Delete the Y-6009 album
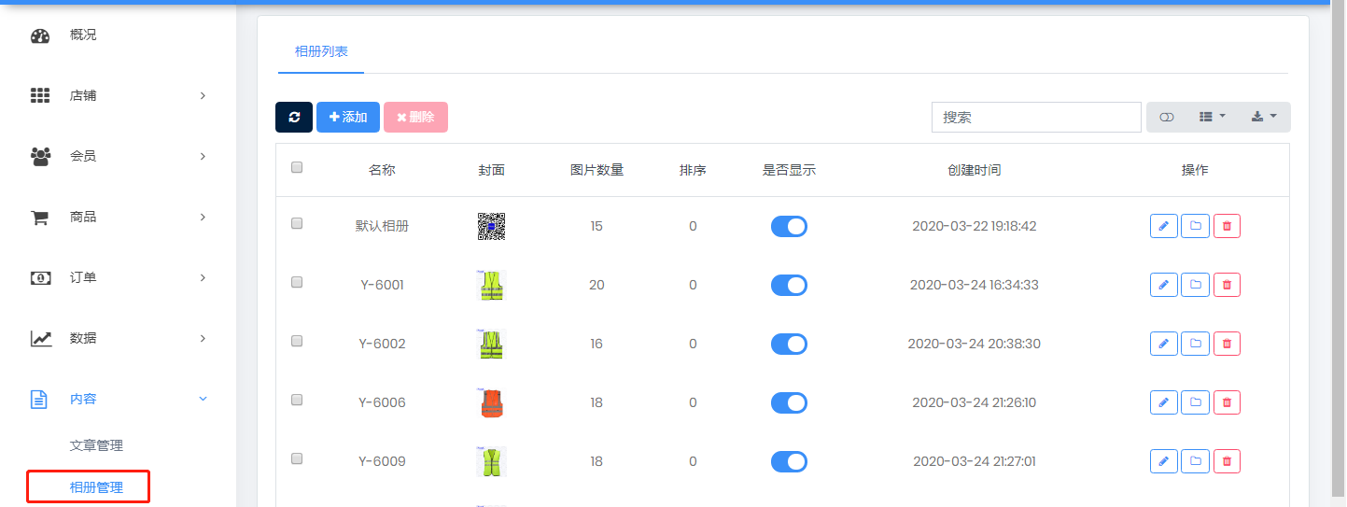Image resolution: width=1347 pixels, height=507 pixels. coord(1227,461)
